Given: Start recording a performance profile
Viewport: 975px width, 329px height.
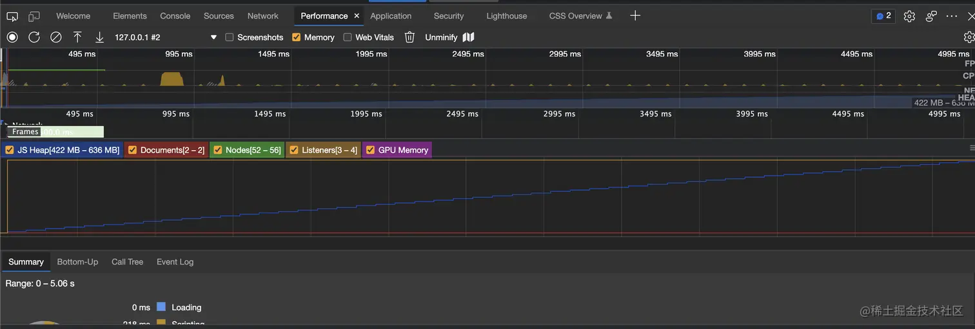Looking at the screenshot, I should click(x=12, y=37).
